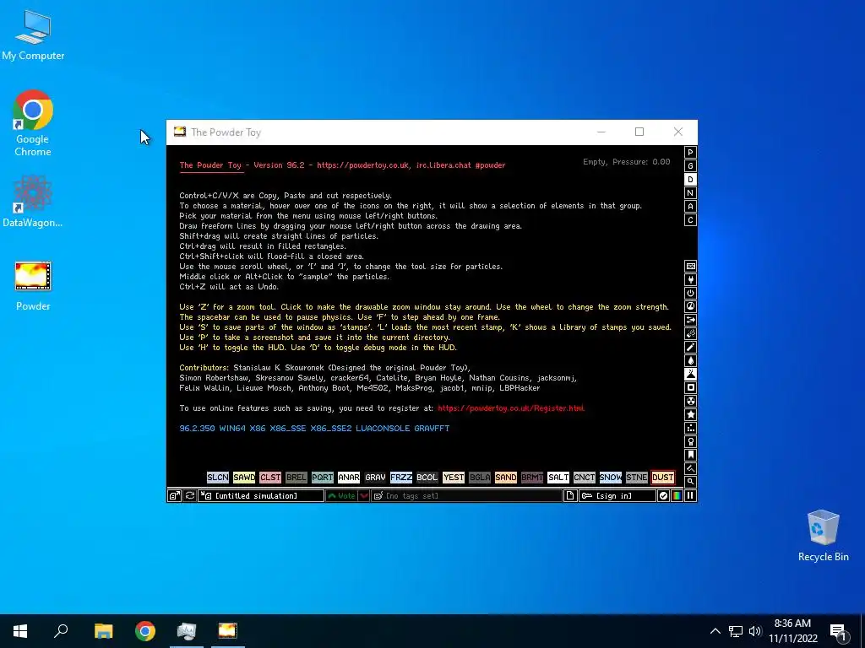Open the Gases icon section

click(690, 347)
